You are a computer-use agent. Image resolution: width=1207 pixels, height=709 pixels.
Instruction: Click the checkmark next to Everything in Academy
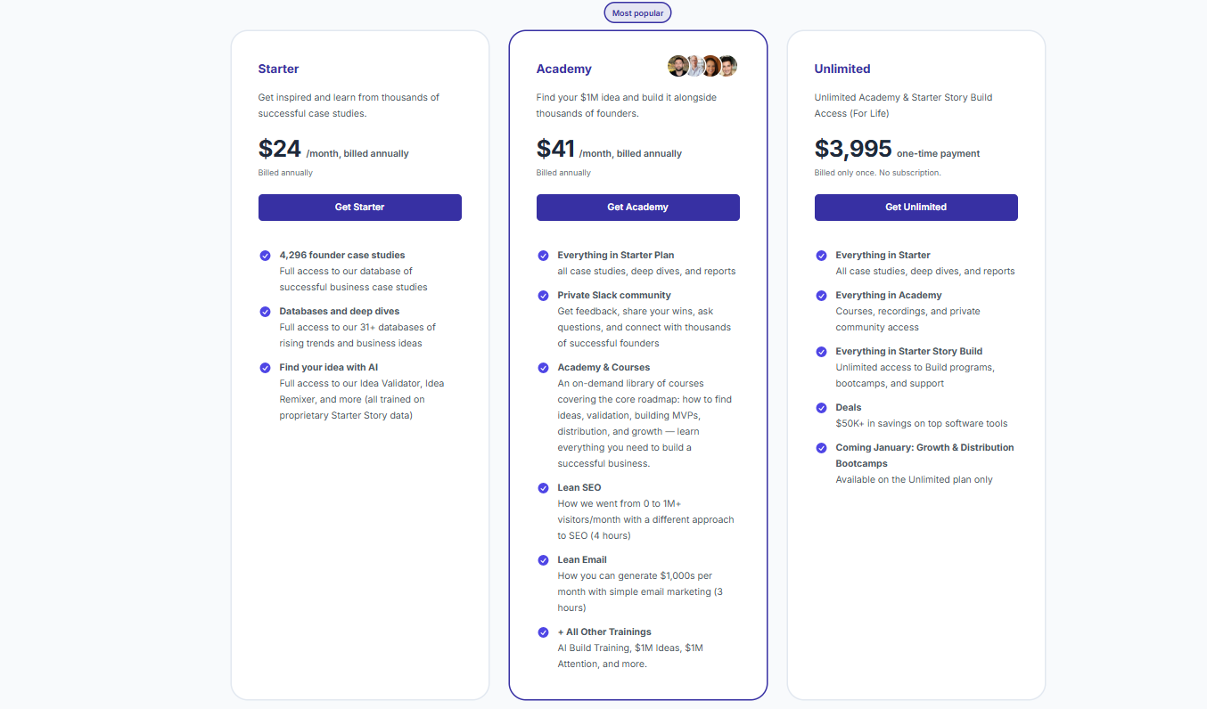pyautogui.click(x=821, y=296)
